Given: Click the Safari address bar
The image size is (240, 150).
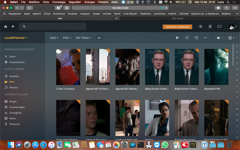Looking at the screenshot, I should coord(120,8).
